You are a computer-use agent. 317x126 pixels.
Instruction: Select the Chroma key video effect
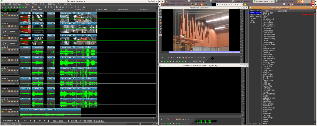(x=268, y=23)
